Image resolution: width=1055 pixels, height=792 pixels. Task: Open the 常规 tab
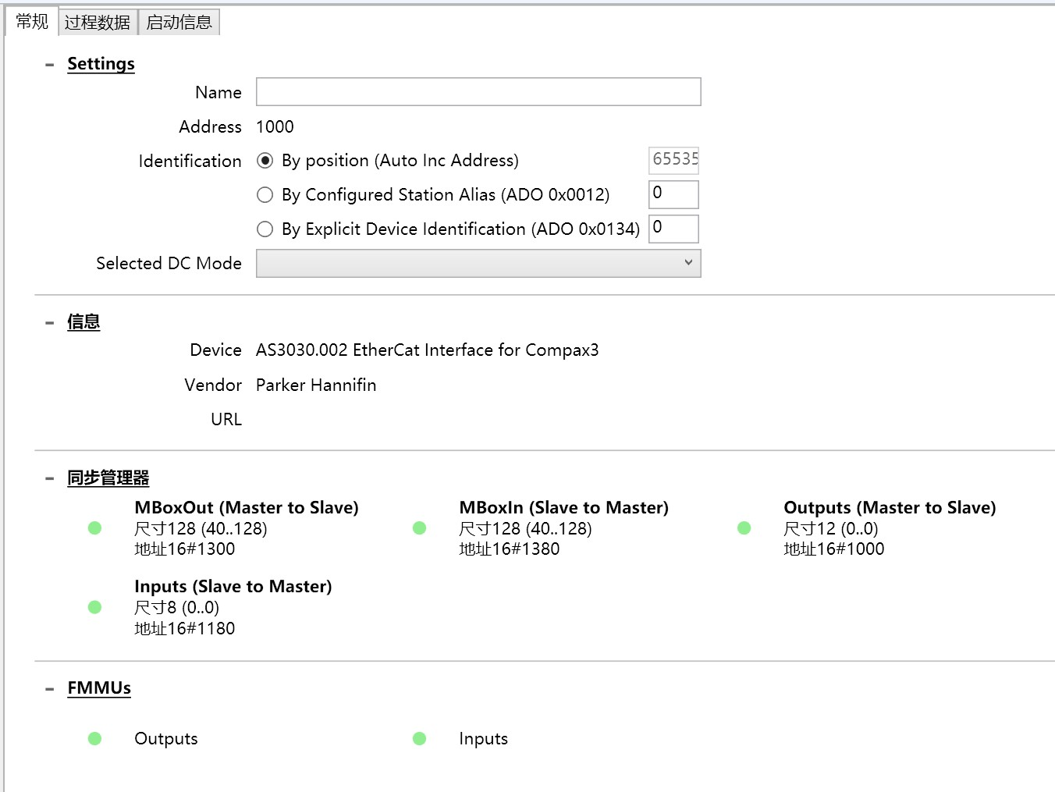tap(32, 22)
